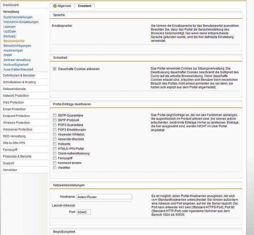Click into the Hostname input field
Image resolution: width=254 pixels, height=235 pixels.
[x=104, y=197]
